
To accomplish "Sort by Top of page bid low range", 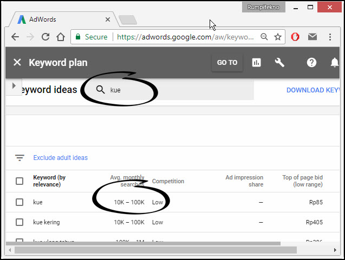I will (x=303, y=181).
